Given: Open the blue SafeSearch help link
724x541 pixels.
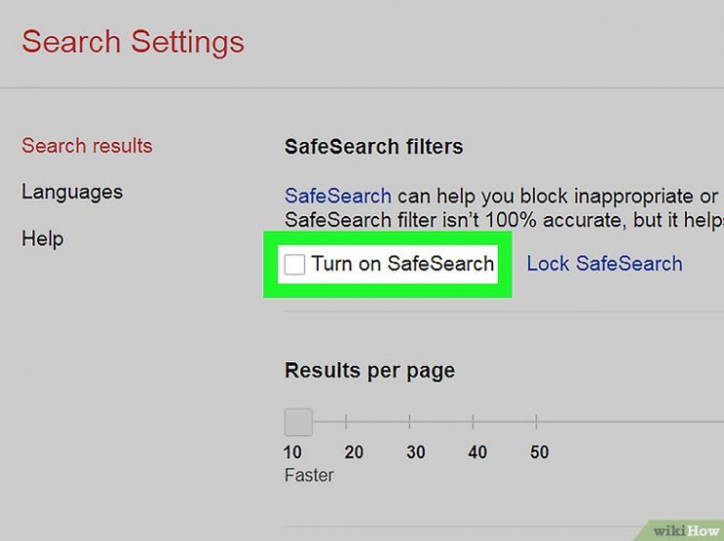Looking at the screenshot, I should pyautogui.click(x=338, y=196).
